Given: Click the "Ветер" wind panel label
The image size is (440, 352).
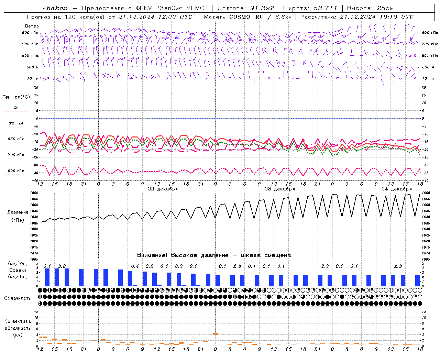Looking at the screenshot, I should [x=32, y=26].
